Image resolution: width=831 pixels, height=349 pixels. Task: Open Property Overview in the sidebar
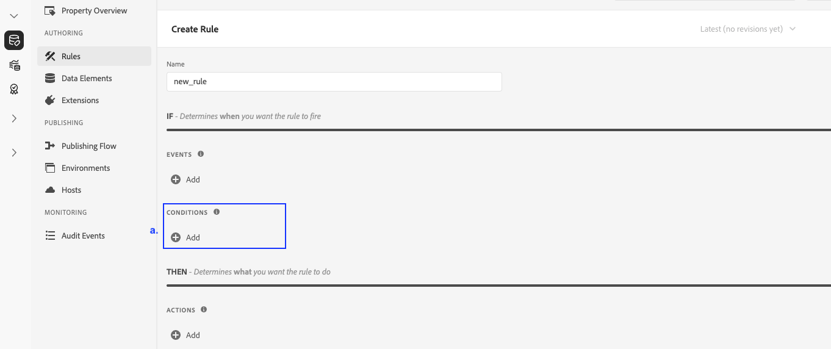click(x=94, y=10)
